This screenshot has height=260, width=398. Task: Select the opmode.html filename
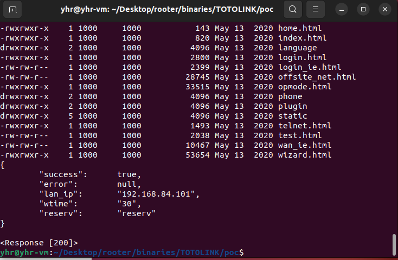pos(305,87)
